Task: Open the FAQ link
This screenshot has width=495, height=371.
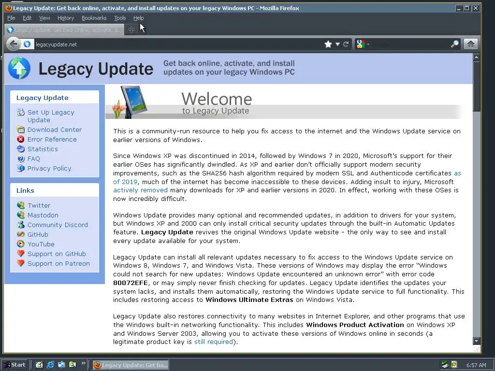Action: pyautogui.click(x=34, y=158)
